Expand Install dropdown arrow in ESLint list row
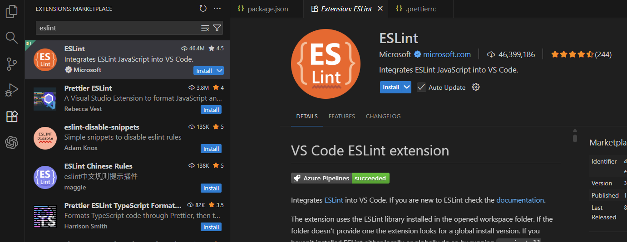 point(219,71)
